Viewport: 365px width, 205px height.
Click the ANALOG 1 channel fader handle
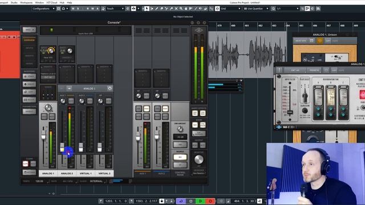tap(43, 135)
